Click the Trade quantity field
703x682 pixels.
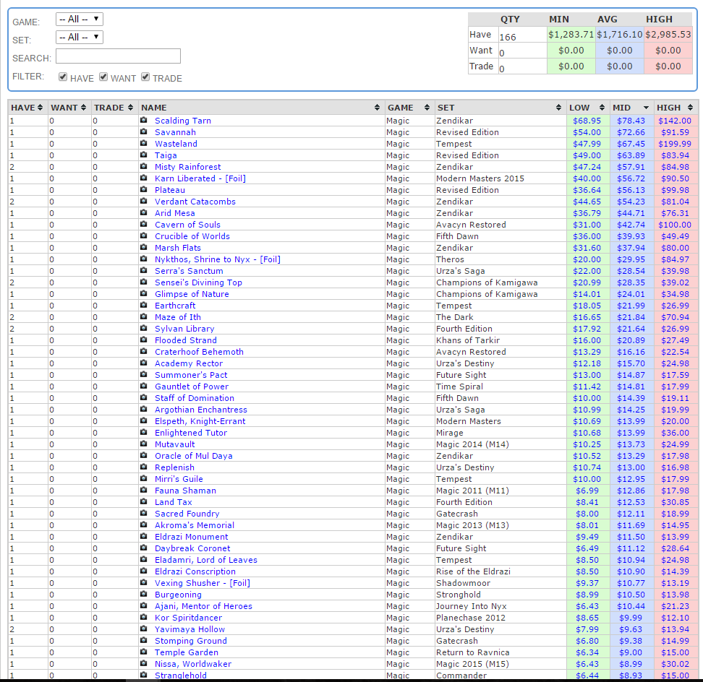[522, 66]
